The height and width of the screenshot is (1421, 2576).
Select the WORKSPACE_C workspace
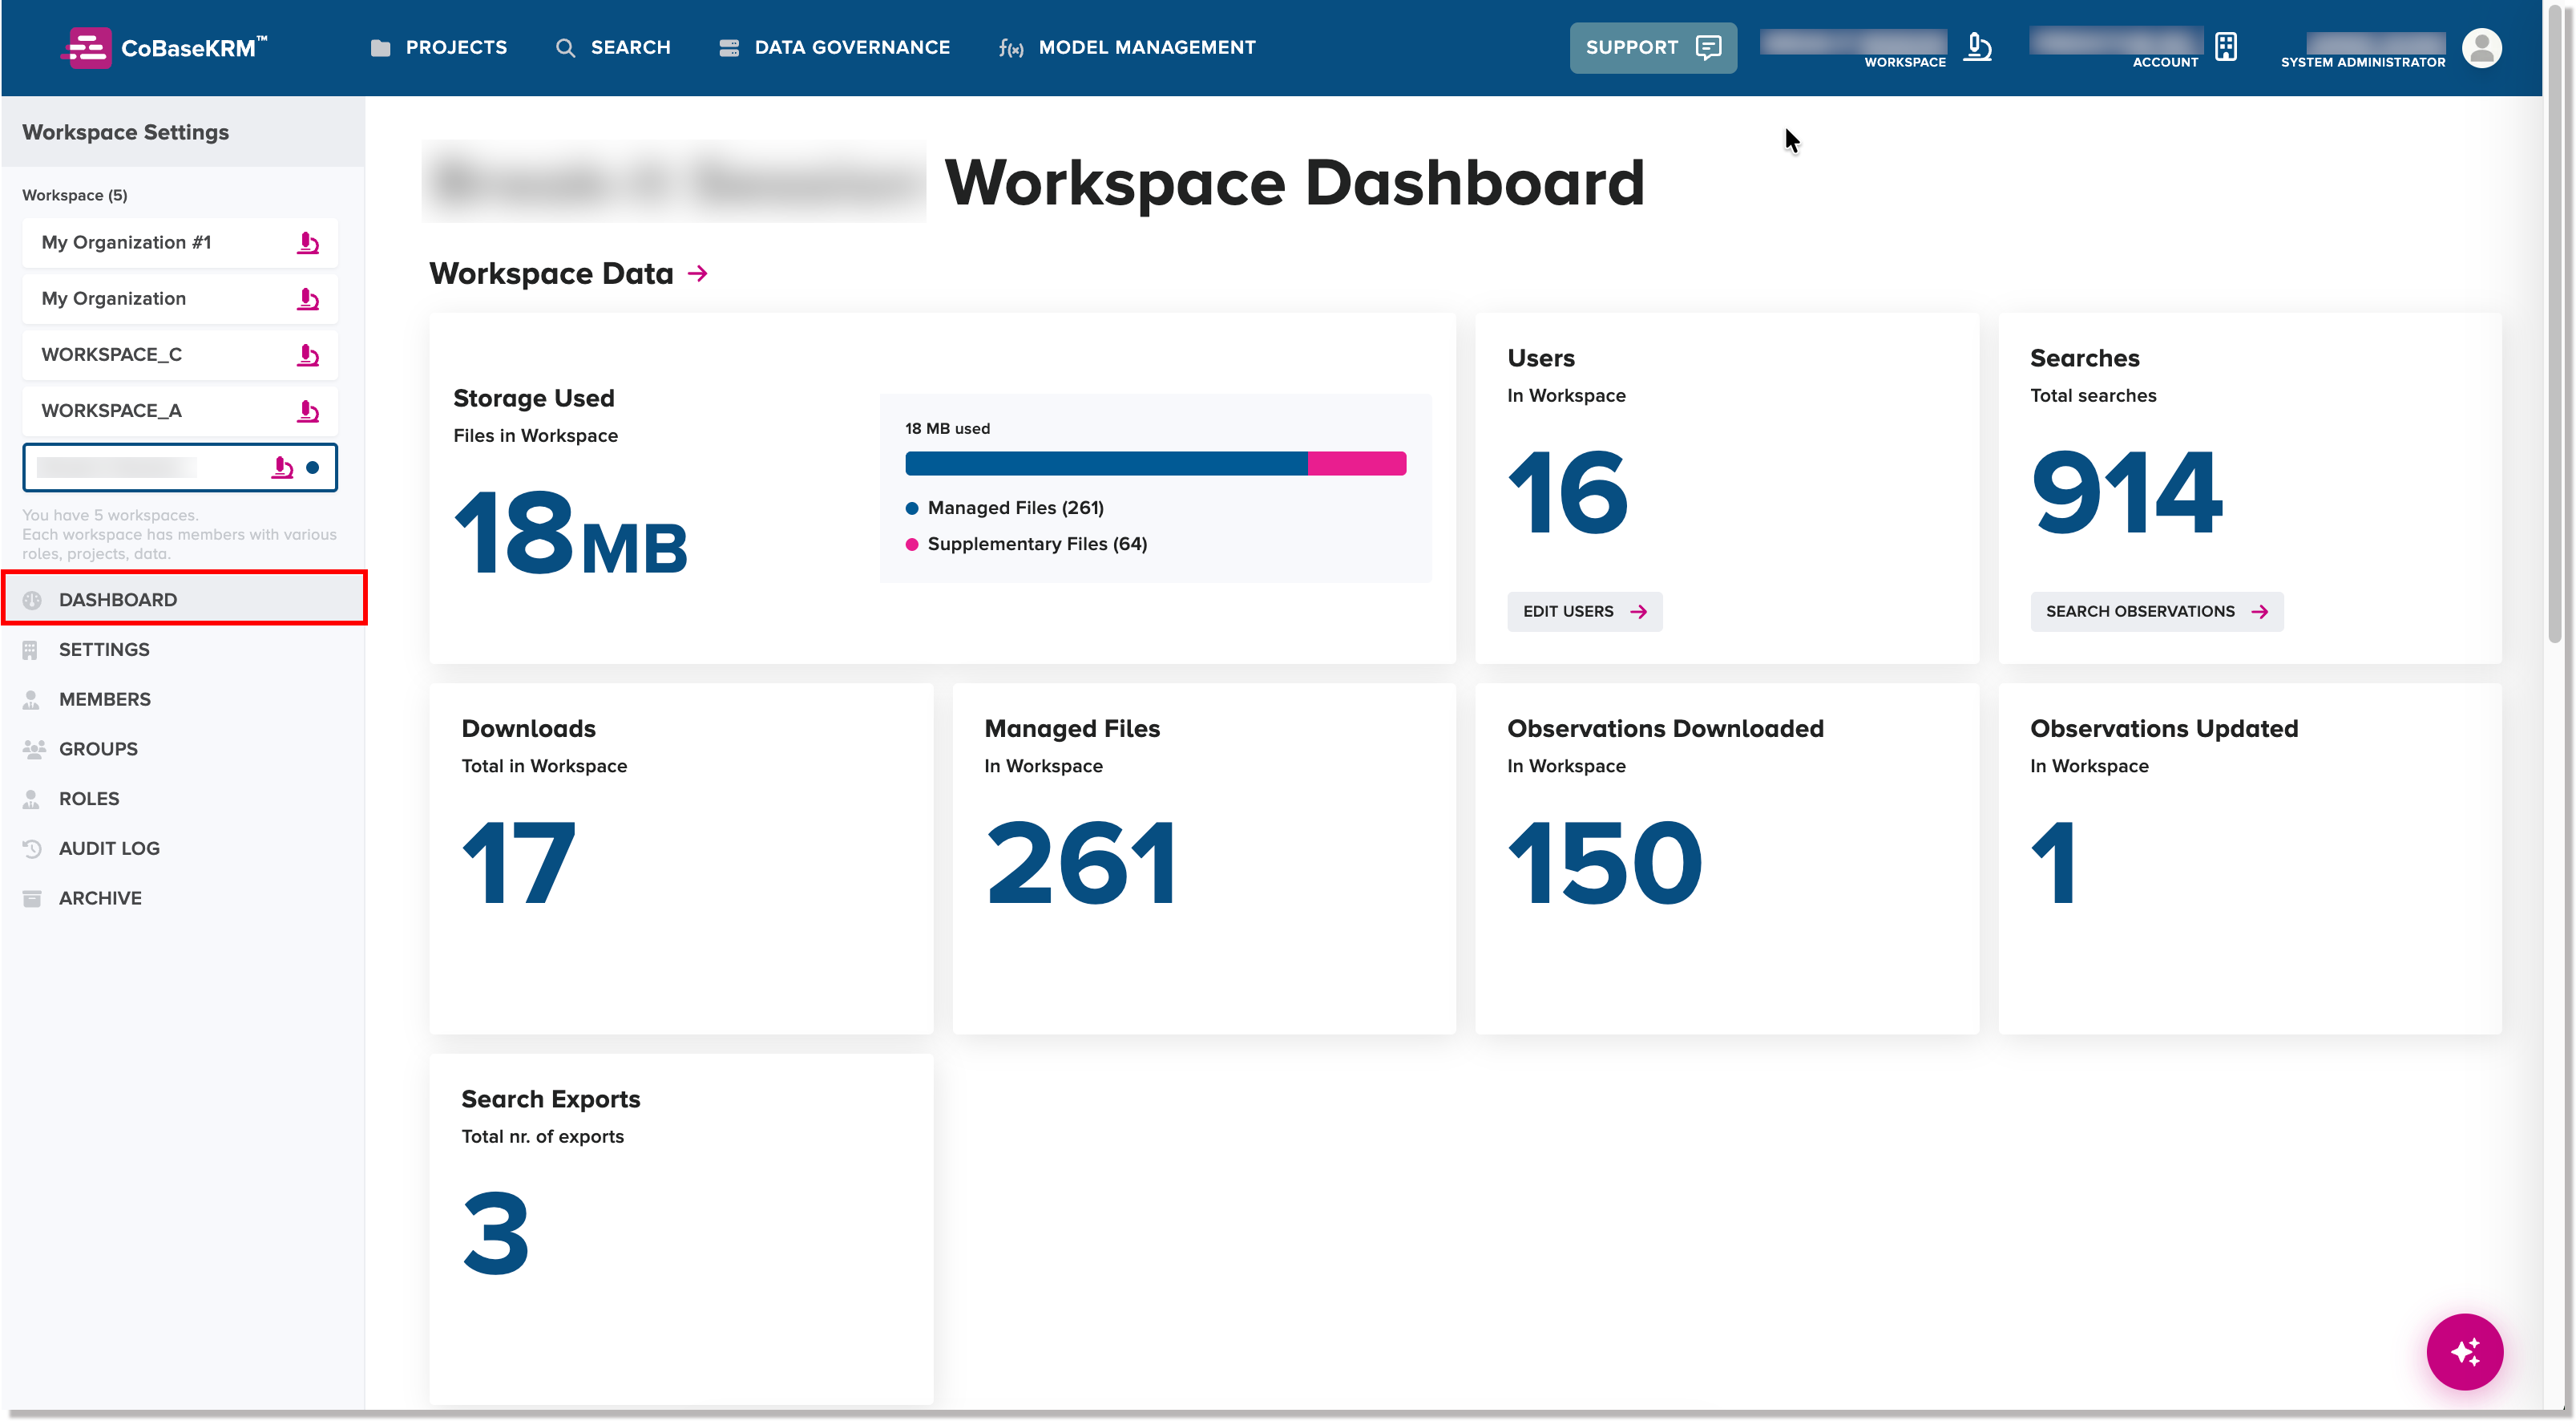coord(180,354)
